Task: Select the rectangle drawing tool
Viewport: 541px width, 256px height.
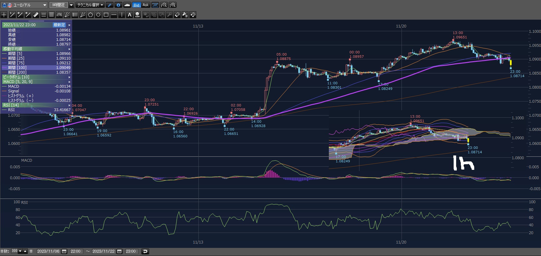Action: click(x=106, y=15)
